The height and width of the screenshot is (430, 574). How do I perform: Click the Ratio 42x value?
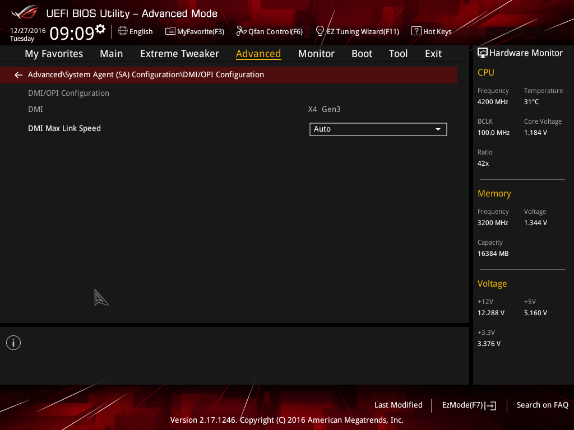pos(483,163)
